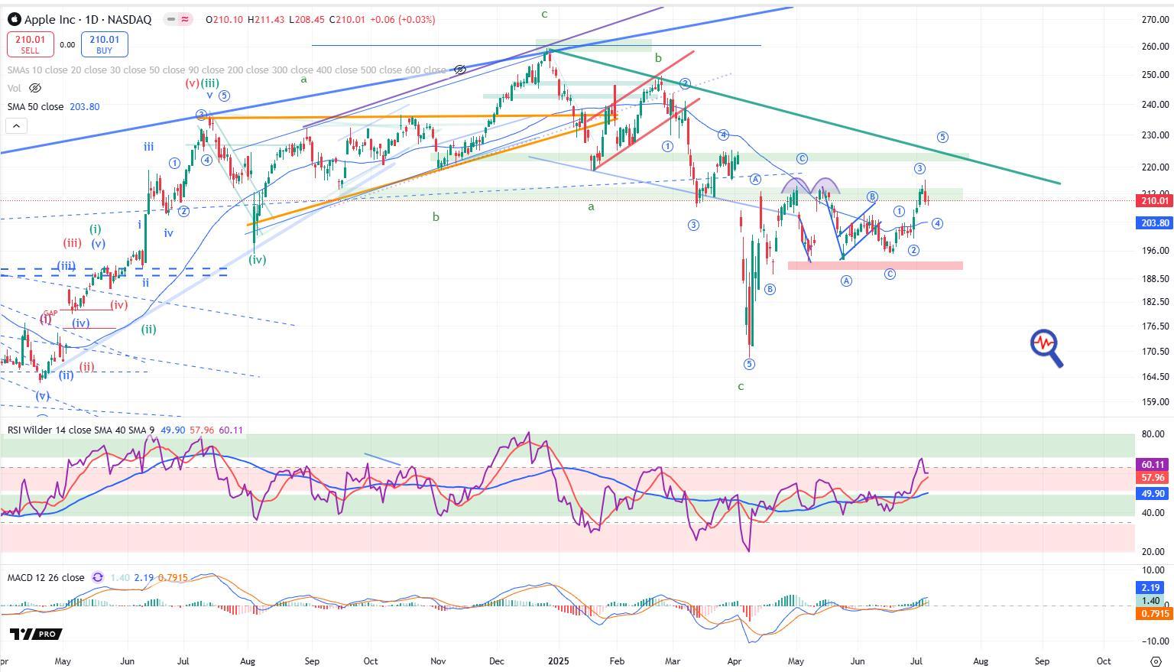Show the hidden SMAs indicator via eye icon
The width and height of the screenshot is (1174, 672).
click(459, 70)
